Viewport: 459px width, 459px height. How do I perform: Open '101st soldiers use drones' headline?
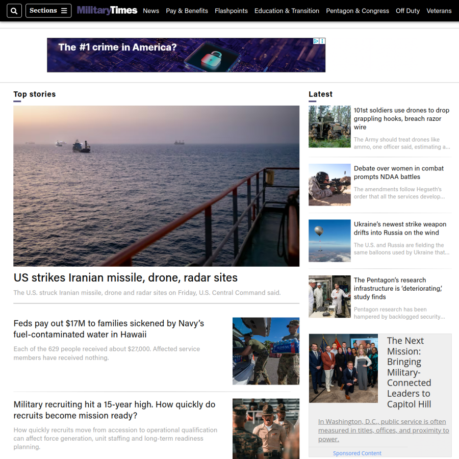click(x=401, y=118)
